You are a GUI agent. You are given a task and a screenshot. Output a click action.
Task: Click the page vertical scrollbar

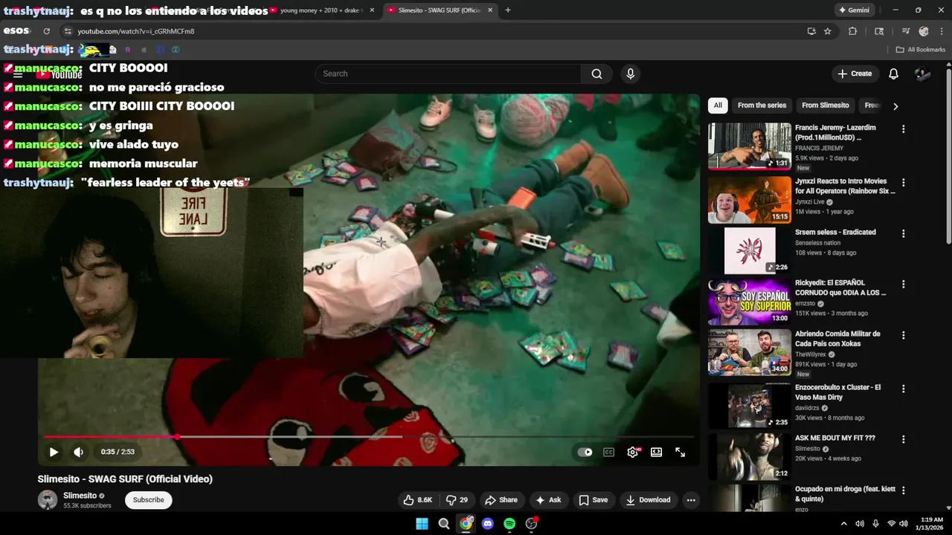point(948,155)
